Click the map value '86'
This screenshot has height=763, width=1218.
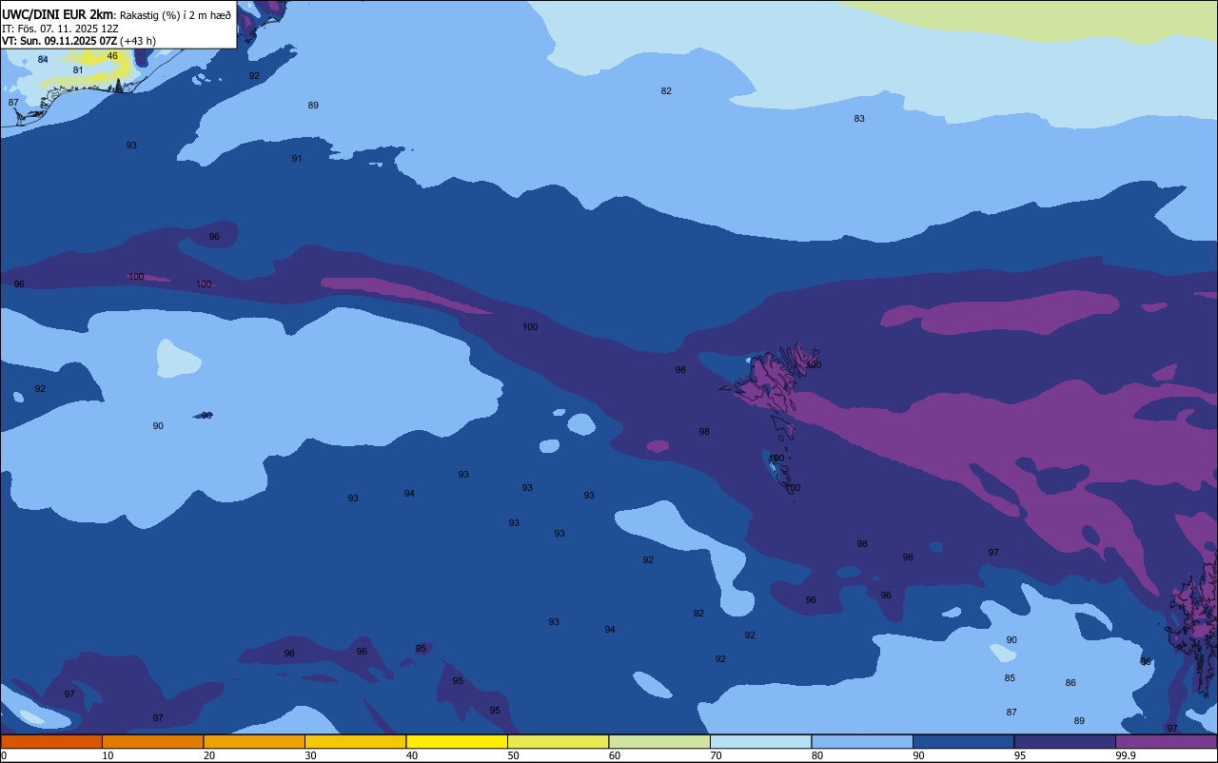(x=1071, y=683)
